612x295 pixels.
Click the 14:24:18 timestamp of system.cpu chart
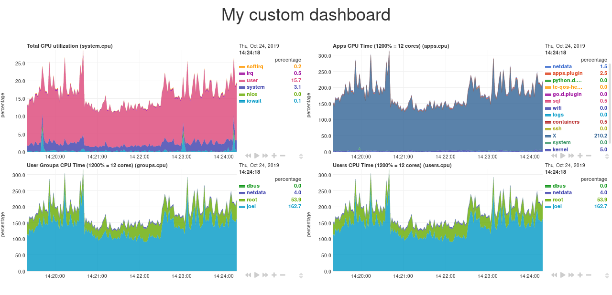click(x=250, y=53)
